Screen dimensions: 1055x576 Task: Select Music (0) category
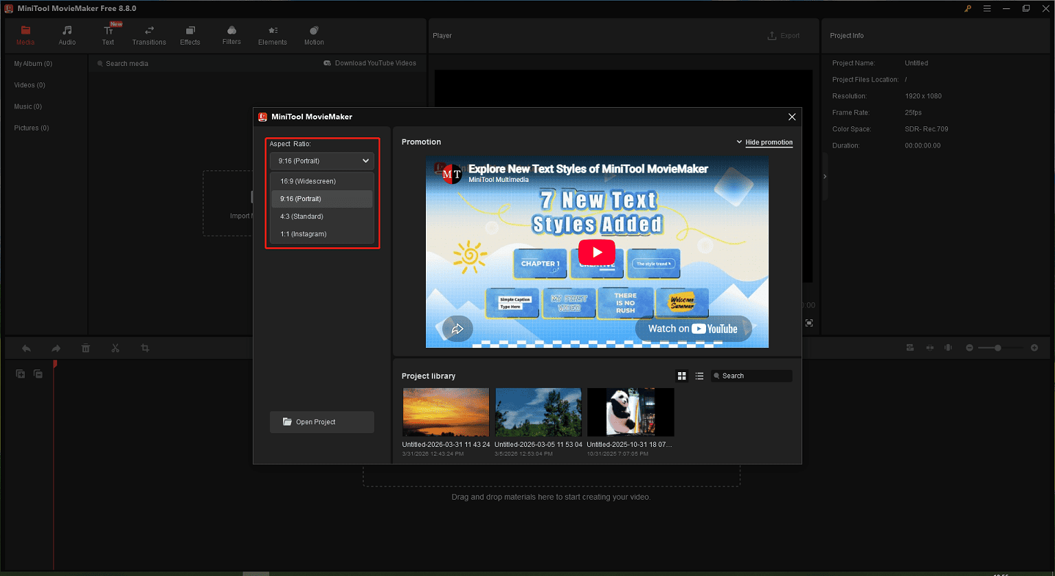pyautogui.click(x=28, y=106)
